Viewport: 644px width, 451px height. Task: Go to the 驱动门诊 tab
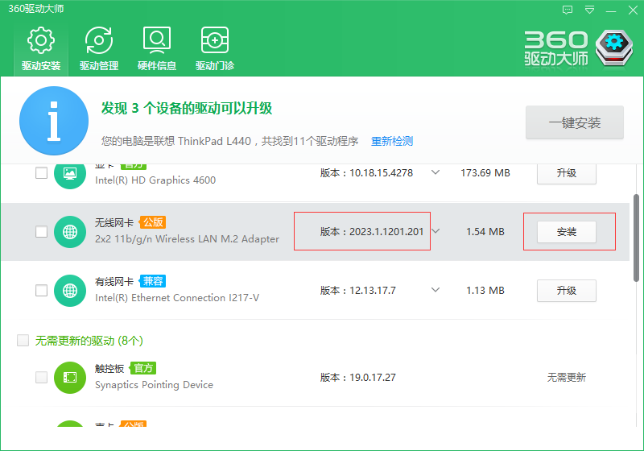point(215,48)
